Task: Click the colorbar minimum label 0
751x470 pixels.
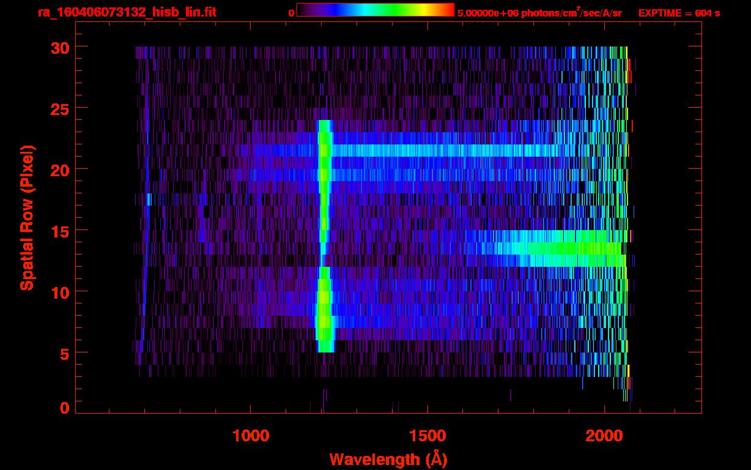Action: click(x=291, y=13)
